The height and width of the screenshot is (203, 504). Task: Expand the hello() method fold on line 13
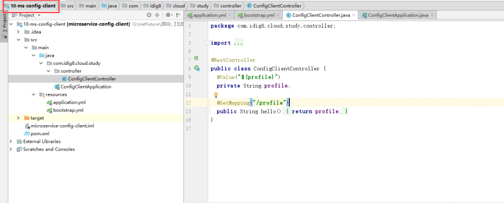point(207,111)
